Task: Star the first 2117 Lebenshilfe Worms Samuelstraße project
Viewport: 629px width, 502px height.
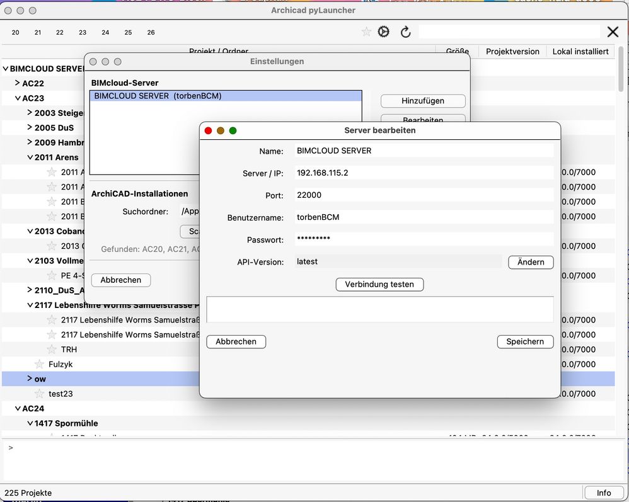Action: pyautogui.click(x=51, y=319)
